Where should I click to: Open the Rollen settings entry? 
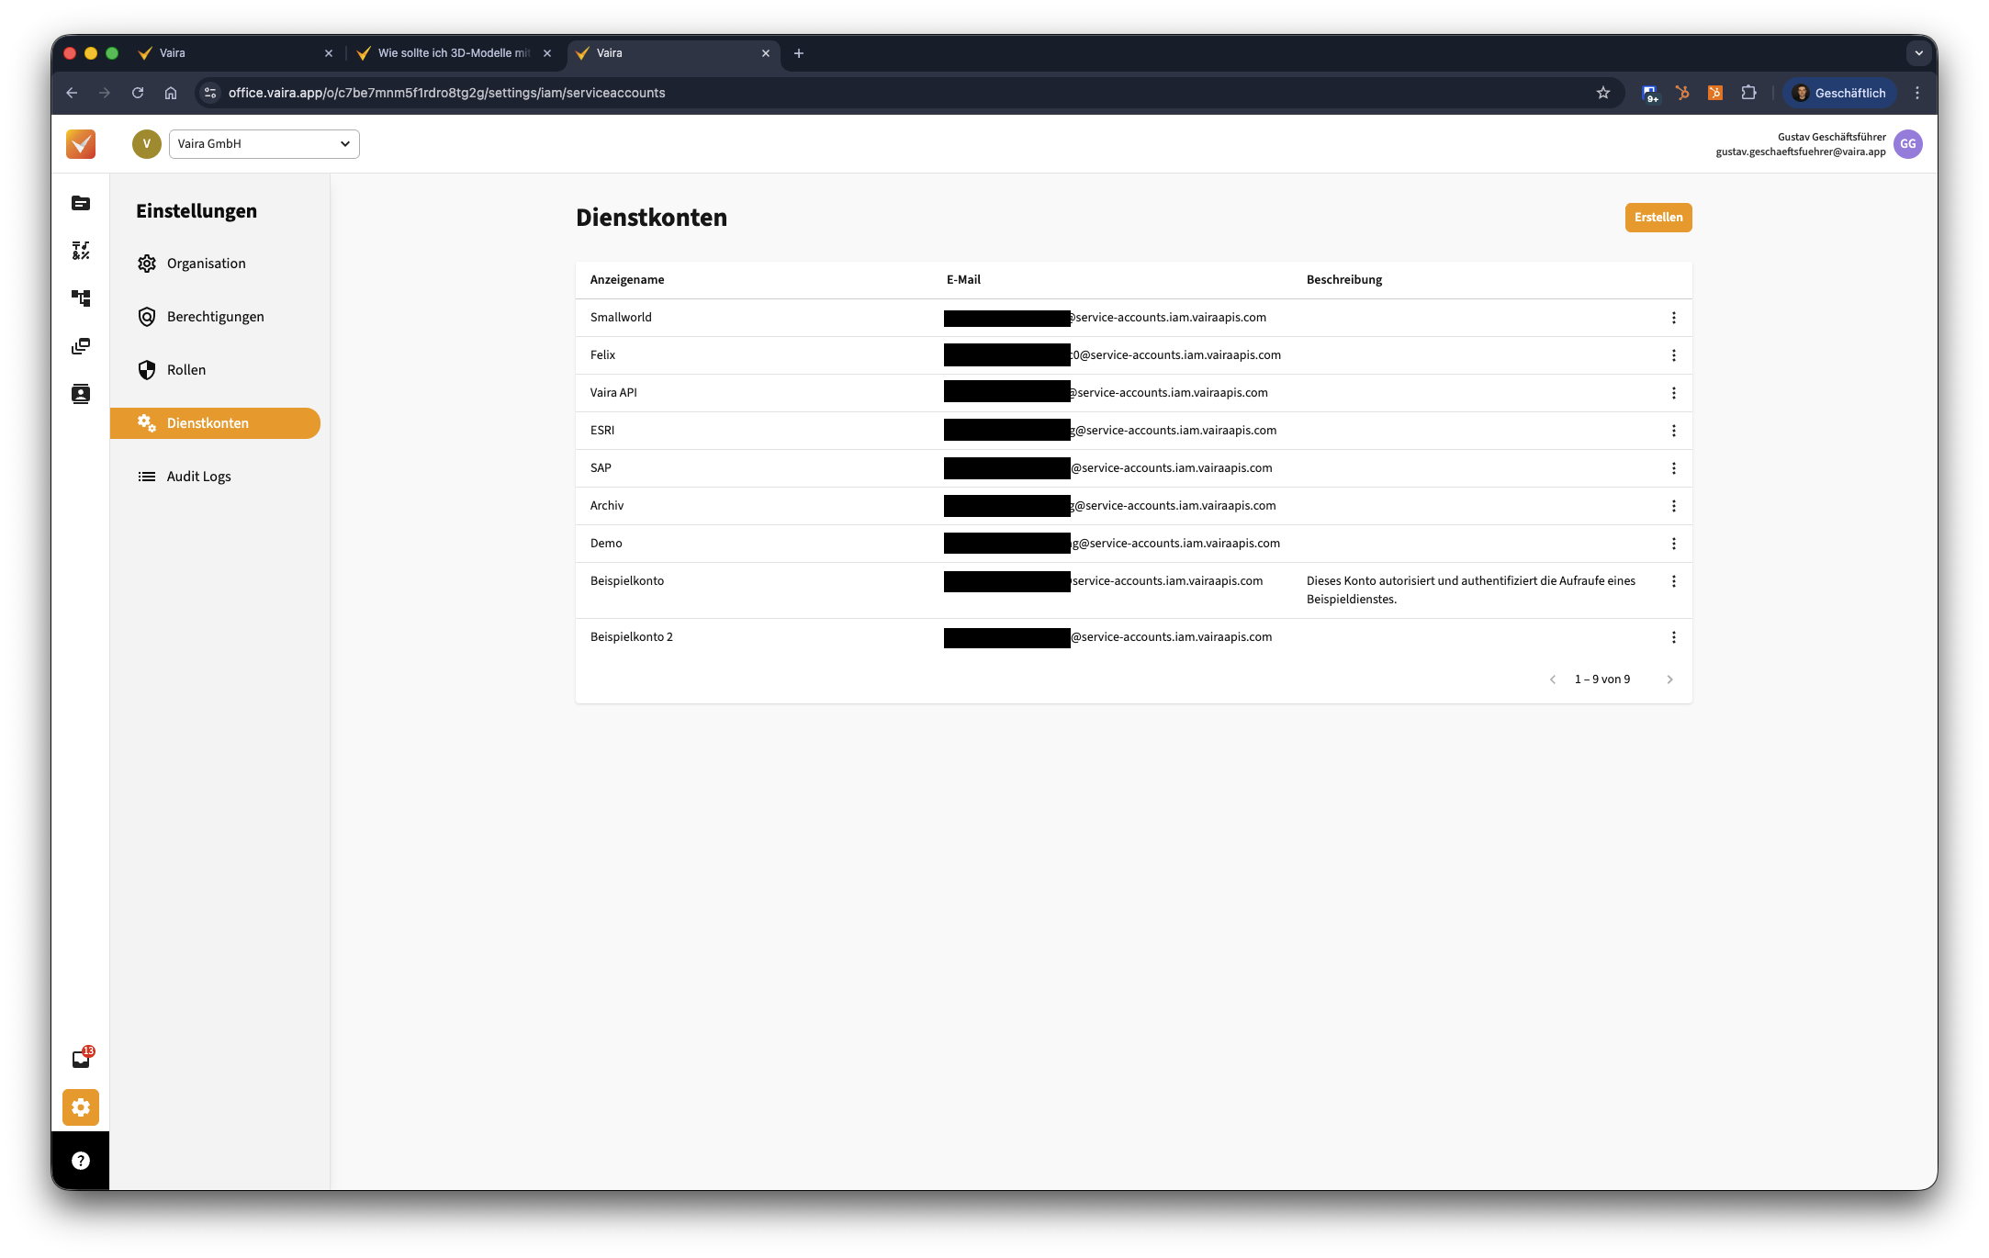[x=186, y=370]
